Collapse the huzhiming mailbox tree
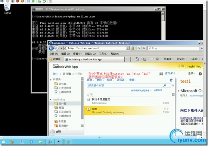This screenshot has height=146, width=208. [x=51, y=99]
